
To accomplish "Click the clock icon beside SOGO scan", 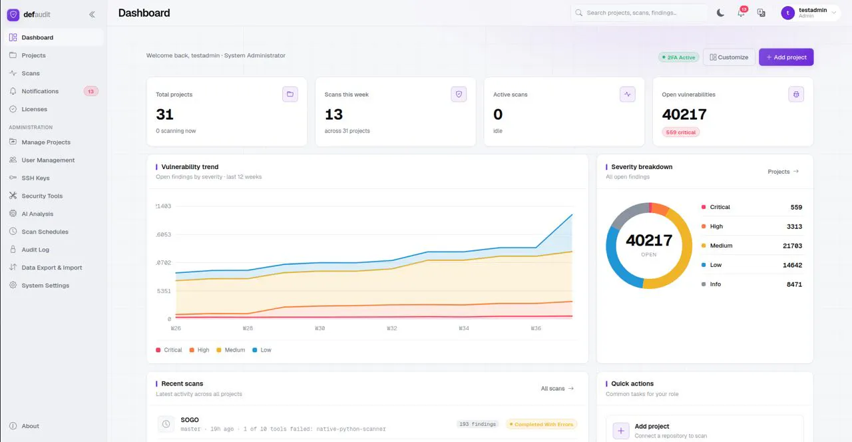I will pyautogui.click(x=166, y=424).
